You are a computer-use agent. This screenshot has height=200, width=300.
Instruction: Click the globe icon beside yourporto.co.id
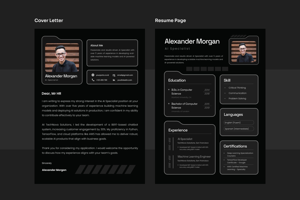pyautogui.click(x=93, y=75)
